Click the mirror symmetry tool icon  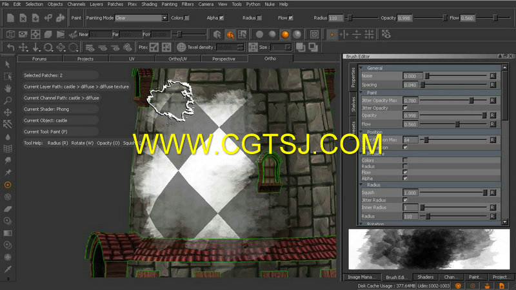coord(344,34)
